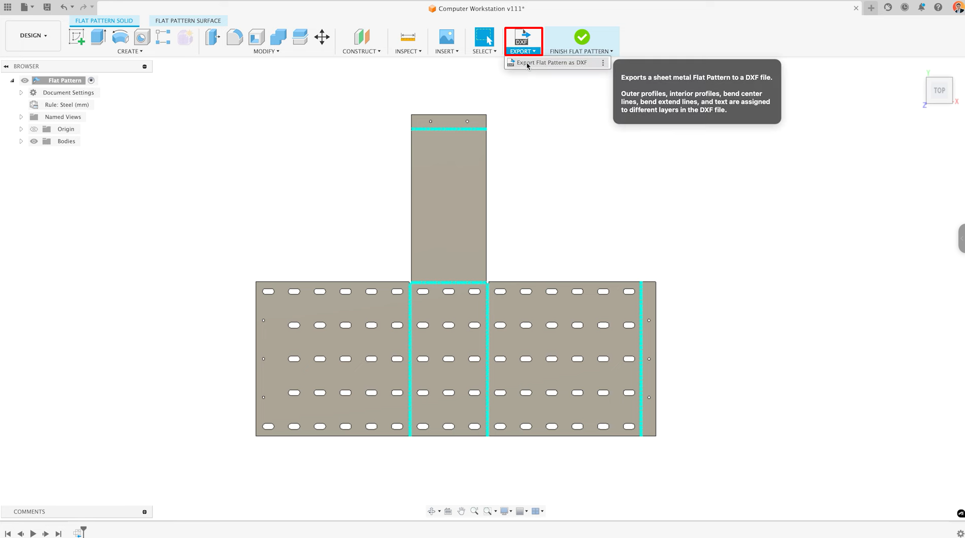Click the Insert image icon

[x=447, y=37]
